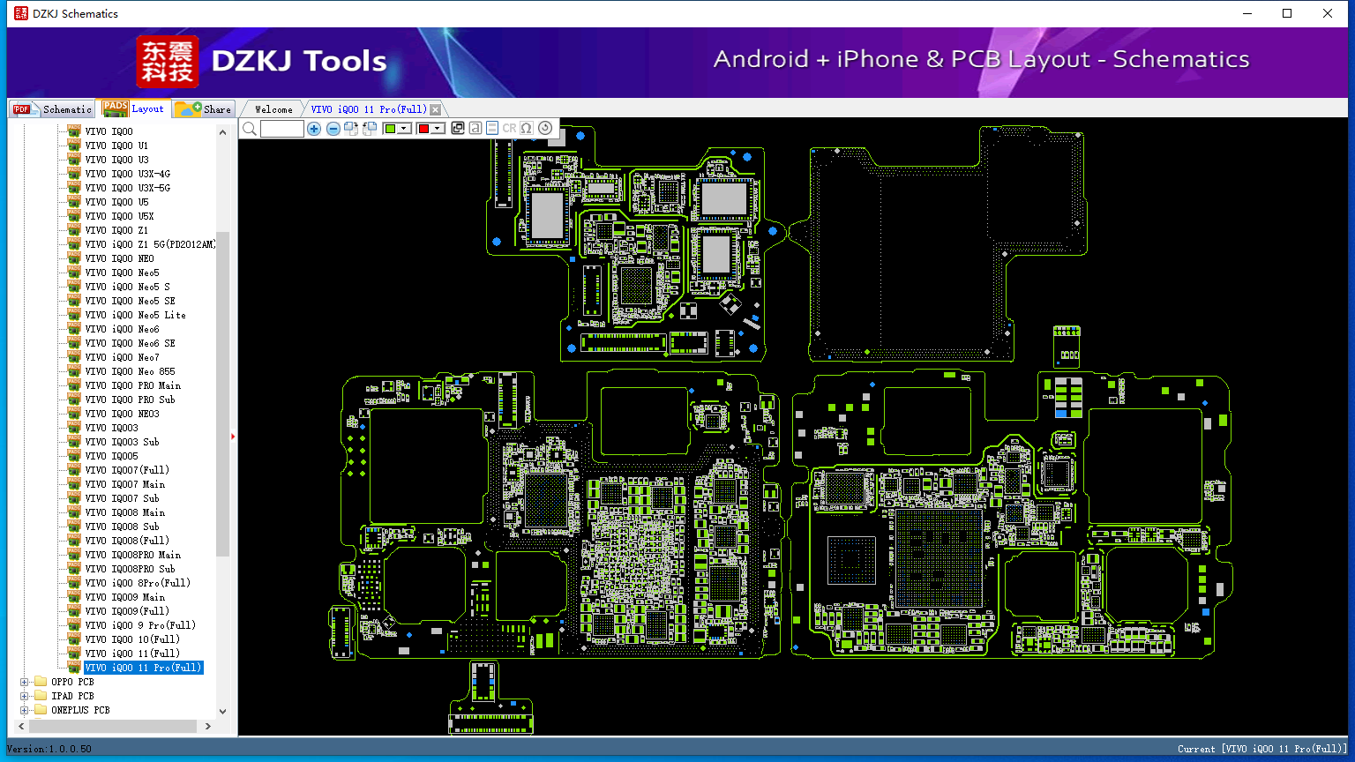The height and width of the screenshot is (762, 1355).
Task: Zoom out with the blue minus button
Action: click(x=333, y=129)
